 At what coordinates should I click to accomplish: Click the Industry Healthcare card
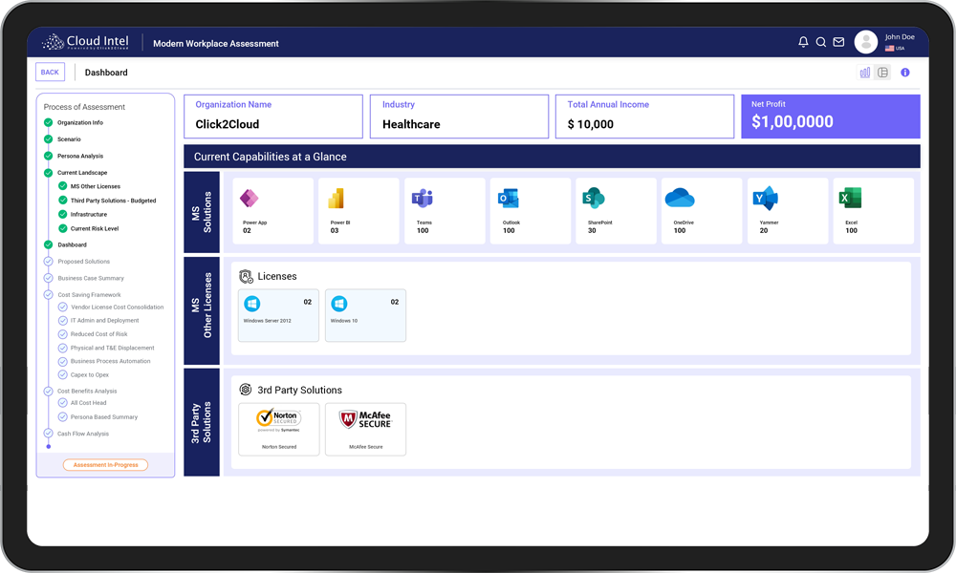click(x=459, y=117)
